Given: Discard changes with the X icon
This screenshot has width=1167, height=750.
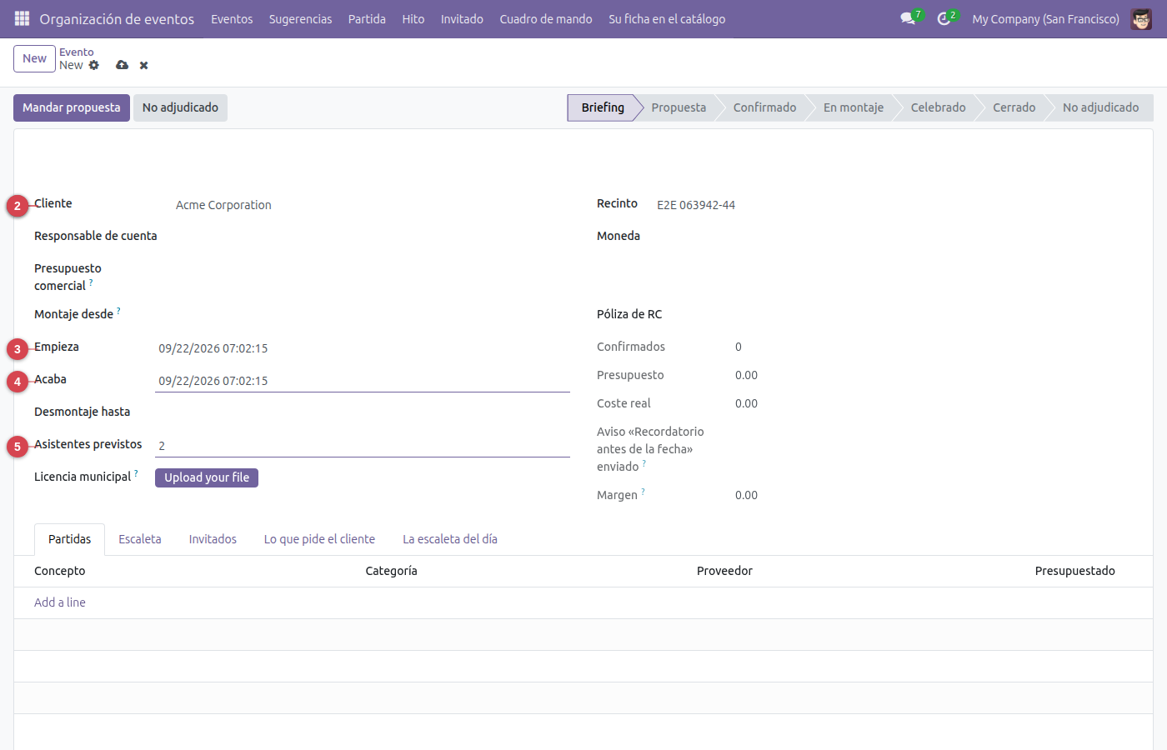Looking at the screenshot, I should click(144, 65).
